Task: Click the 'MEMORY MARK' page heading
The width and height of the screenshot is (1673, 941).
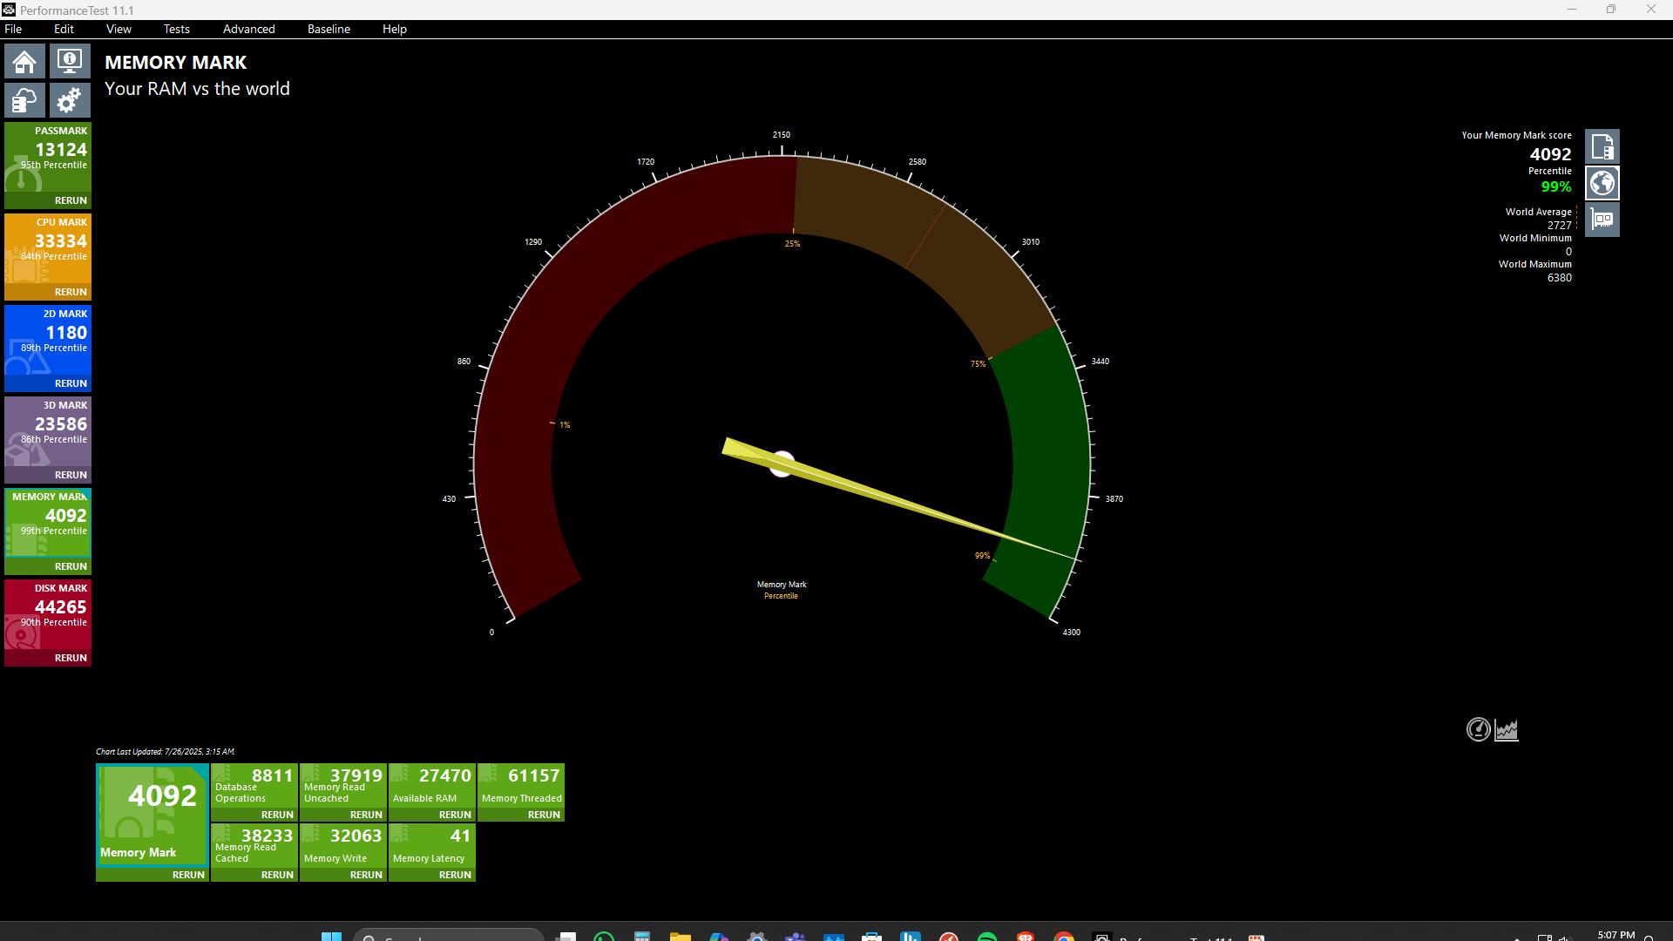Action: [176, 63]
